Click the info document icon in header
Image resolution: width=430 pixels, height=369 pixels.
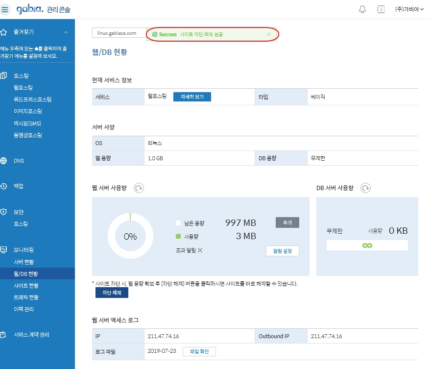coord(381,9)
